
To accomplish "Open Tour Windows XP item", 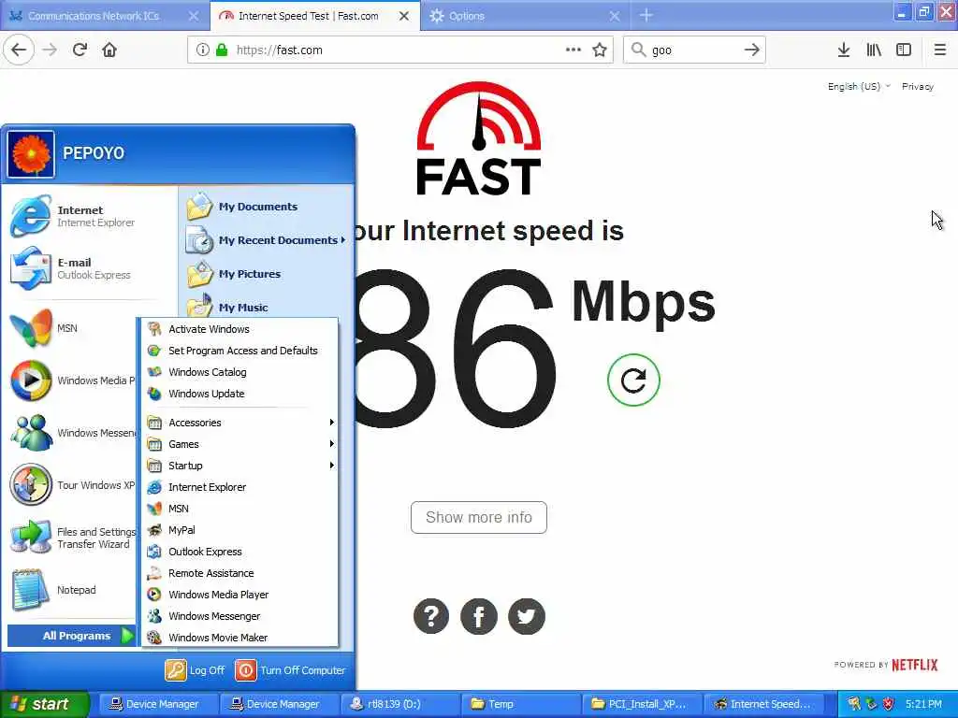I will 72,485.
